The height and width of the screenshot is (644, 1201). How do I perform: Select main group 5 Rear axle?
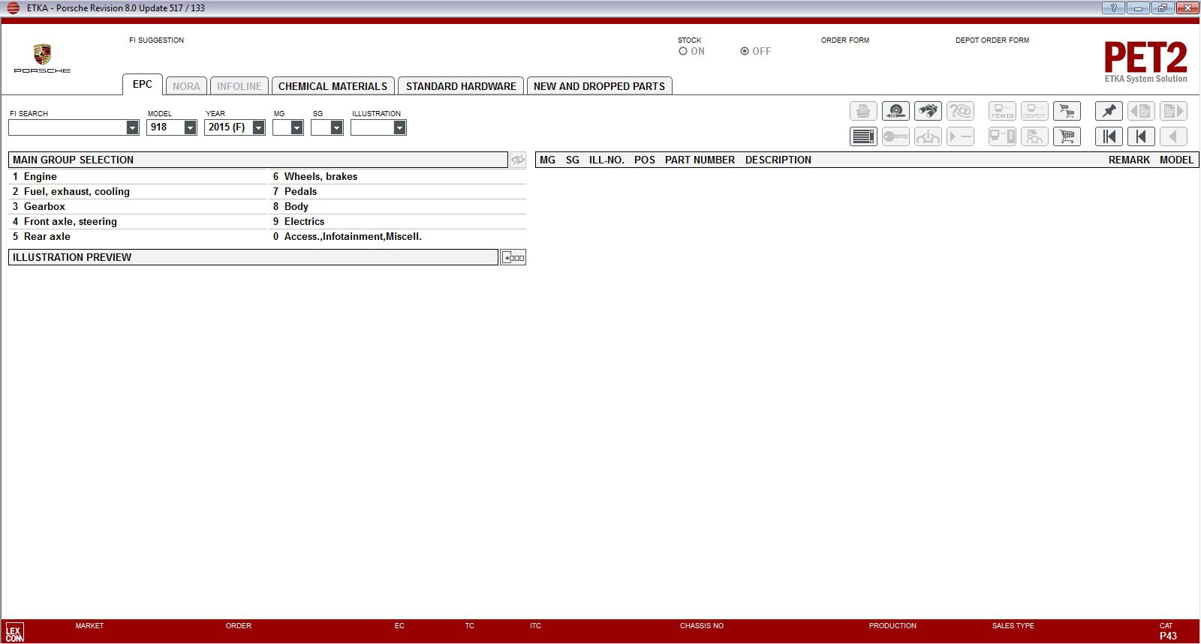(x=137, y=237)
